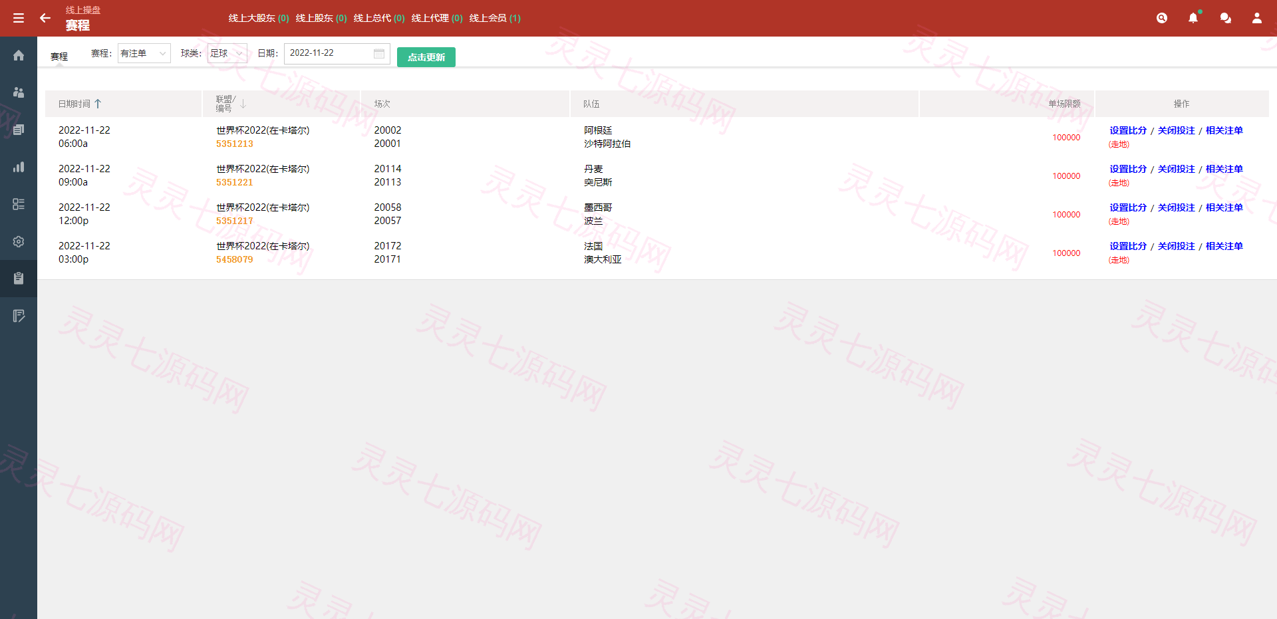Select the 线上股东 (0) tab
The height and width of the screenshot is (619, 1277).
click(x=321, y=18)
